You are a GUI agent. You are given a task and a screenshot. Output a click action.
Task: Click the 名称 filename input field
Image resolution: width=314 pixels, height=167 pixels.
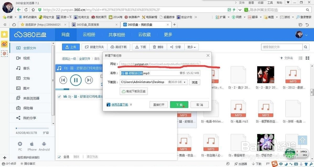click(x=160, y=73)
